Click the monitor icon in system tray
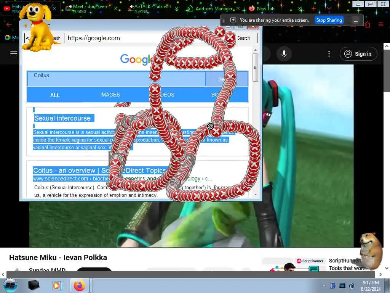 pos(342,286)
